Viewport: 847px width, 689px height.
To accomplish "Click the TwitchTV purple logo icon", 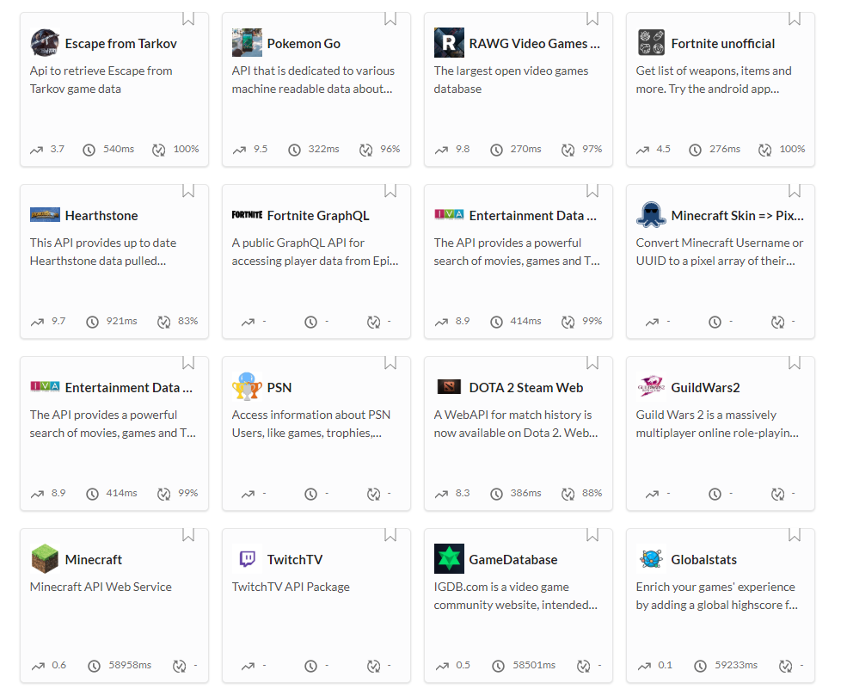I will pos(247,559).
